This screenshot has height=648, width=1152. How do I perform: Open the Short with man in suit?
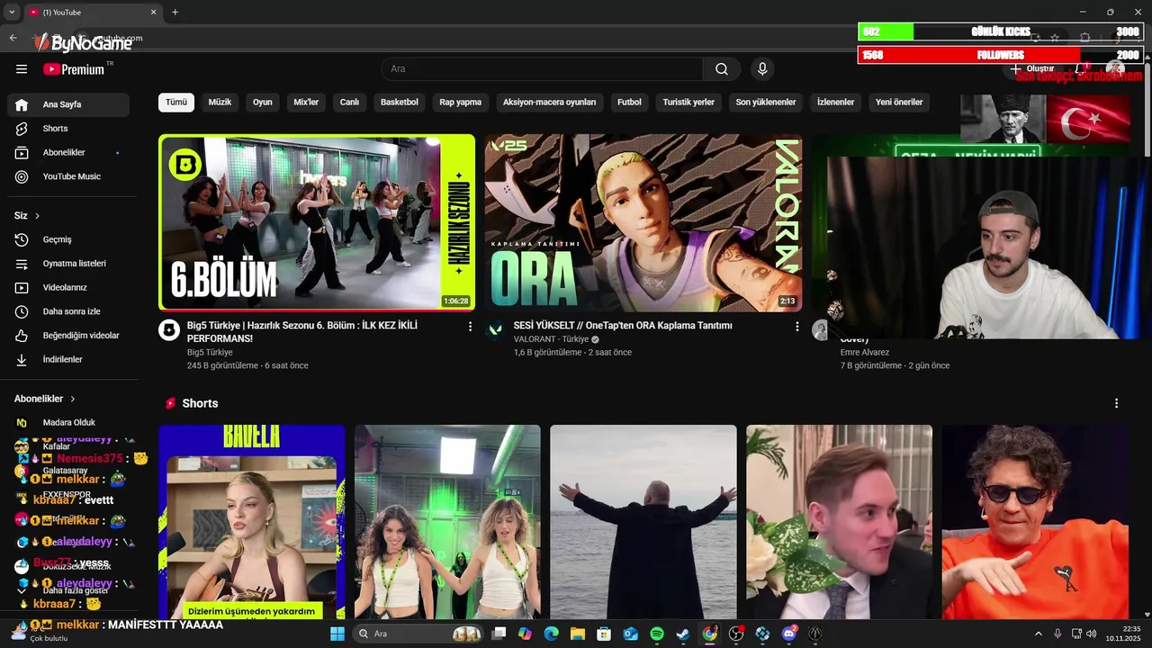[x=840, y=522]
